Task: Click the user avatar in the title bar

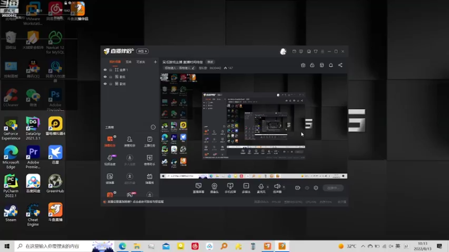Action: point(283,52)
